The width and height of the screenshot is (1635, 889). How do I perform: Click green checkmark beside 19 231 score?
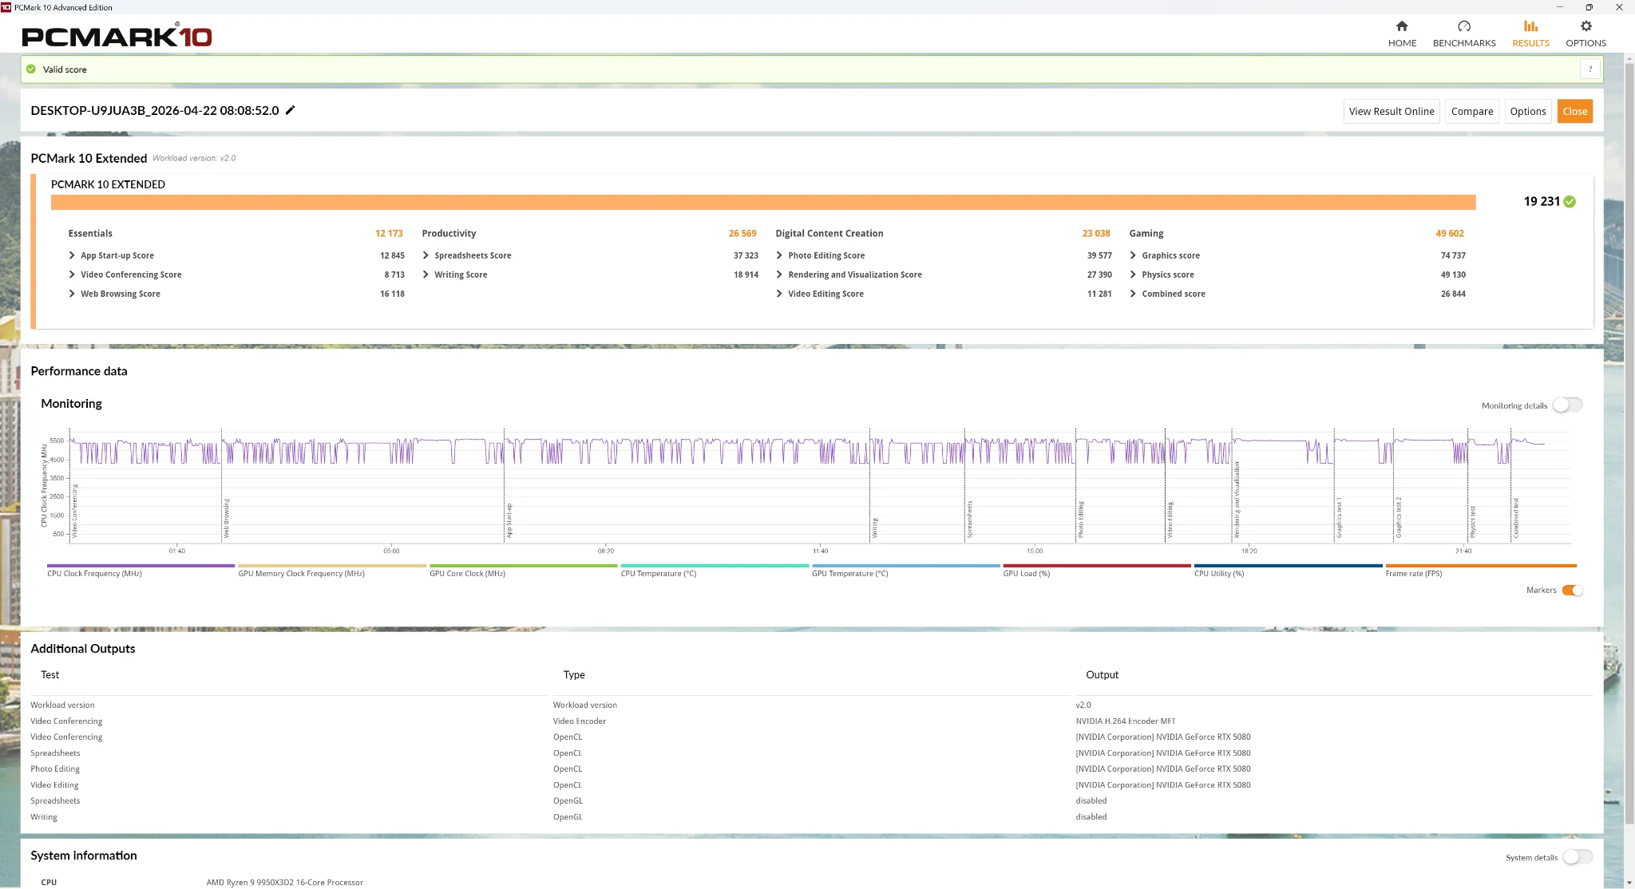pos(1570,202)
